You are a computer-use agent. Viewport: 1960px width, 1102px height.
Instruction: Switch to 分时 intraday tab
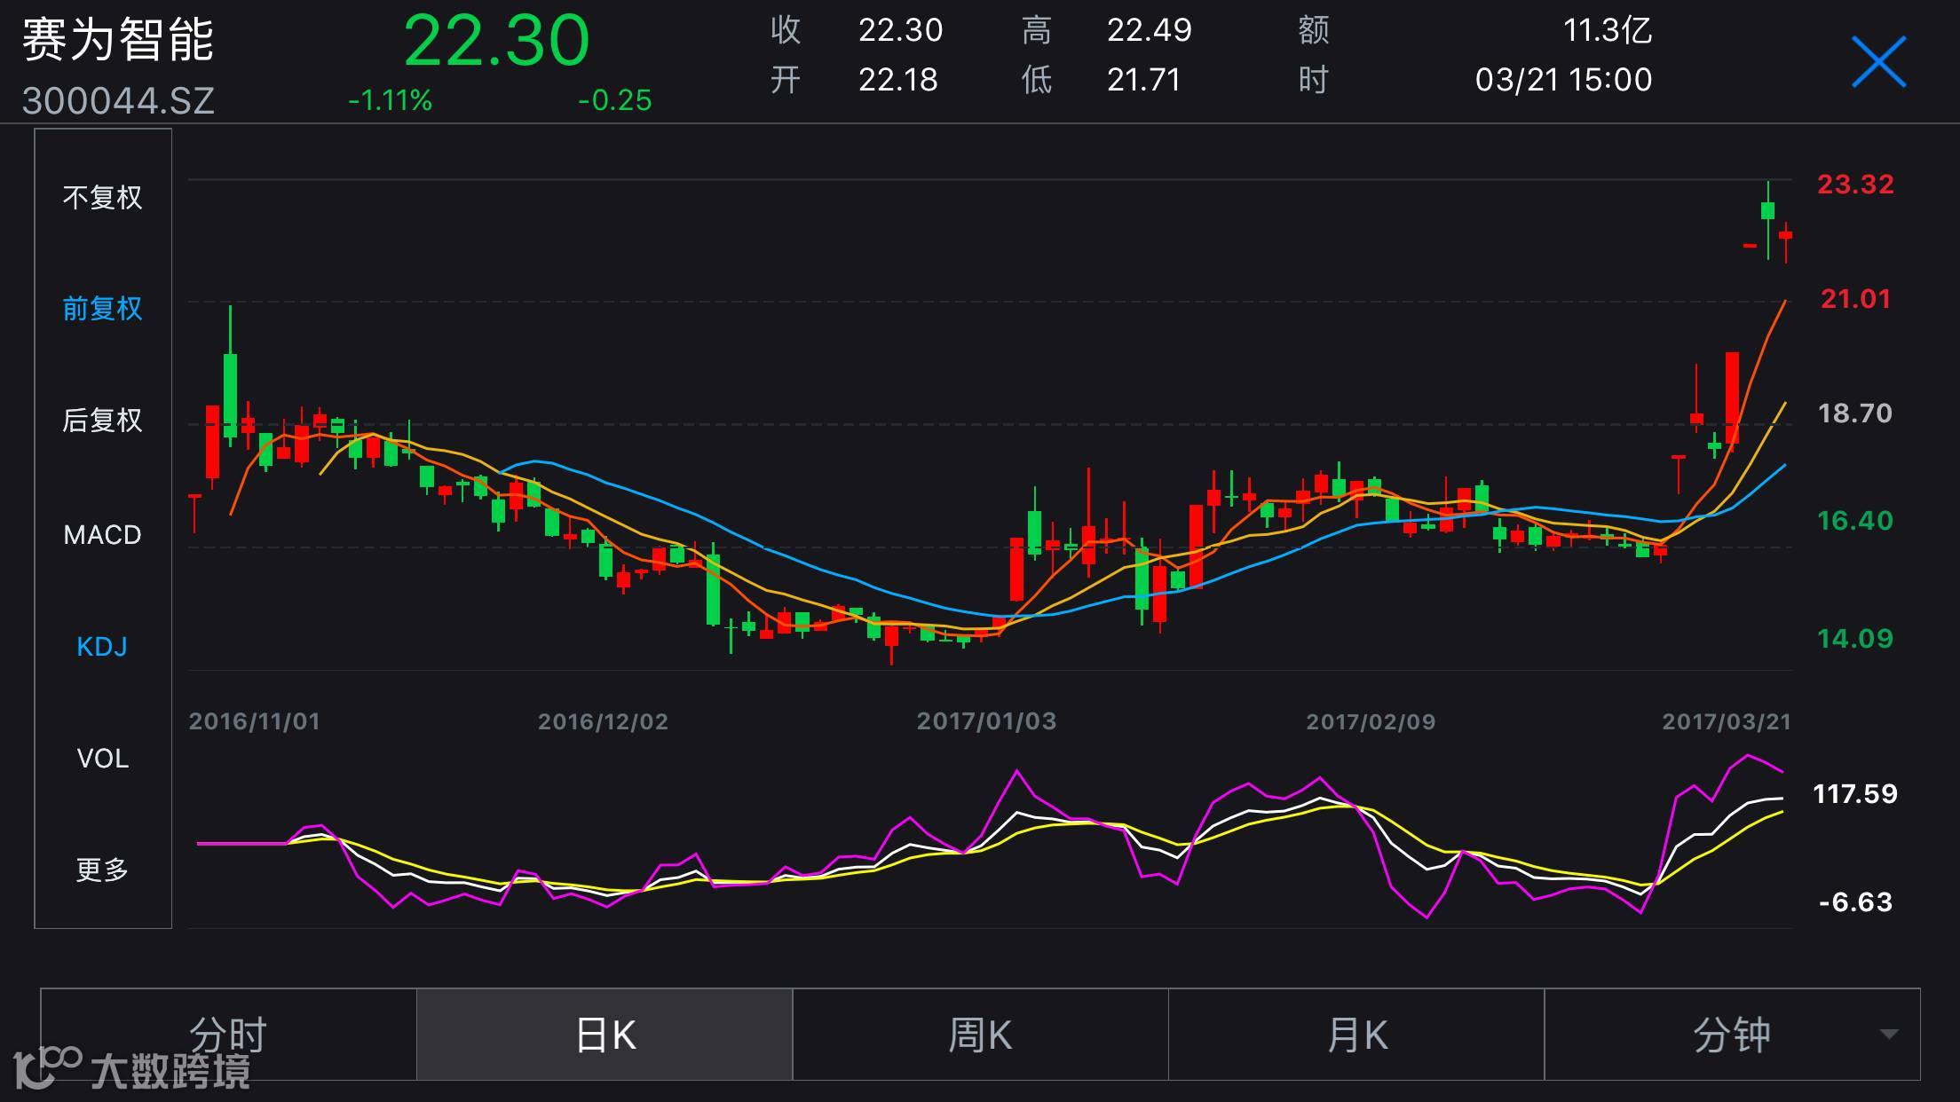click(228, 1035)
